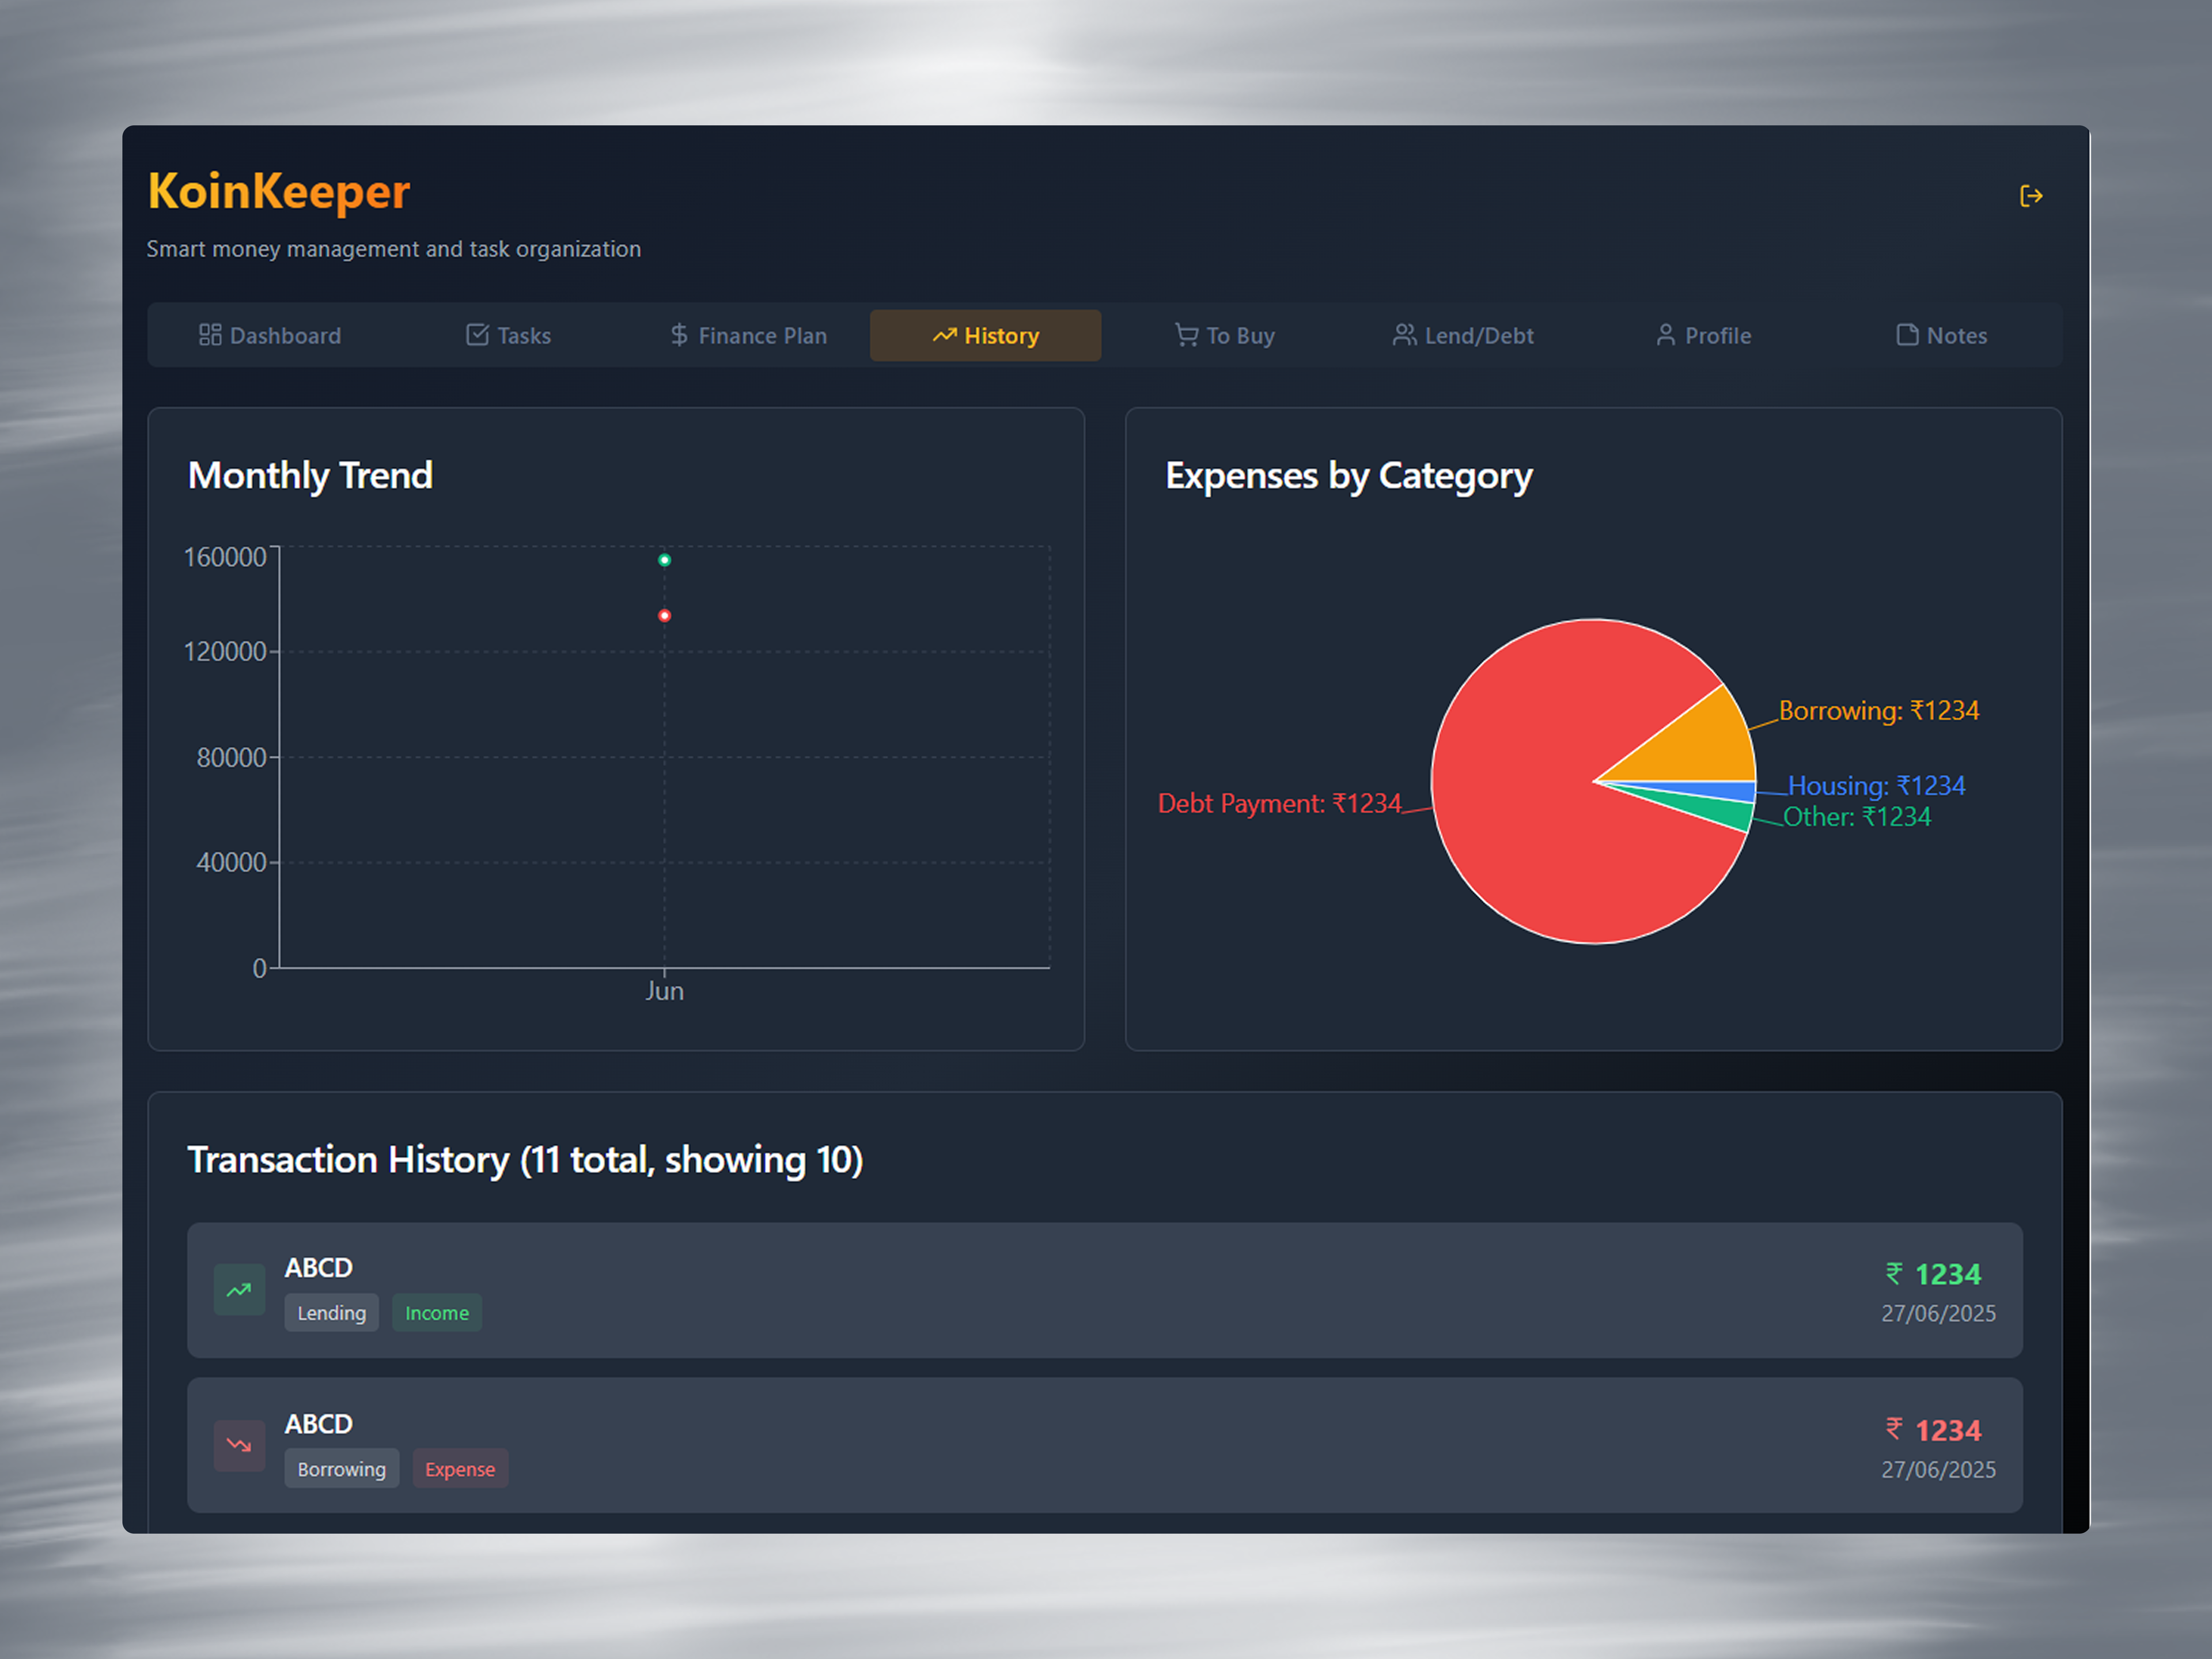Click the red Expense tag badge

tap(460, 1469)
